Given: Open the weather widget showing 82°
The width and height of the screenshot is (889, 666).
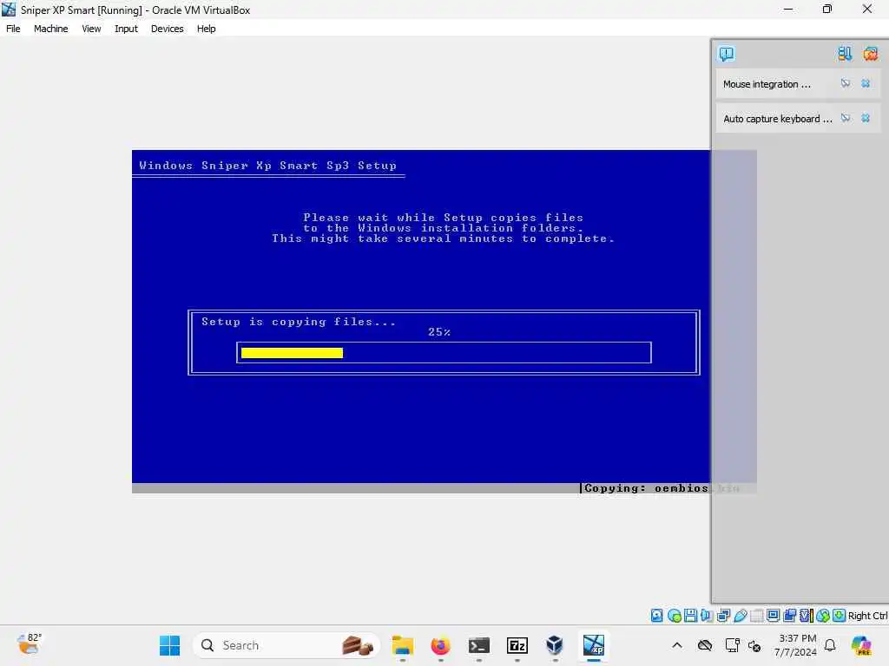Looking at the screenshot, I should click(29, 645).
